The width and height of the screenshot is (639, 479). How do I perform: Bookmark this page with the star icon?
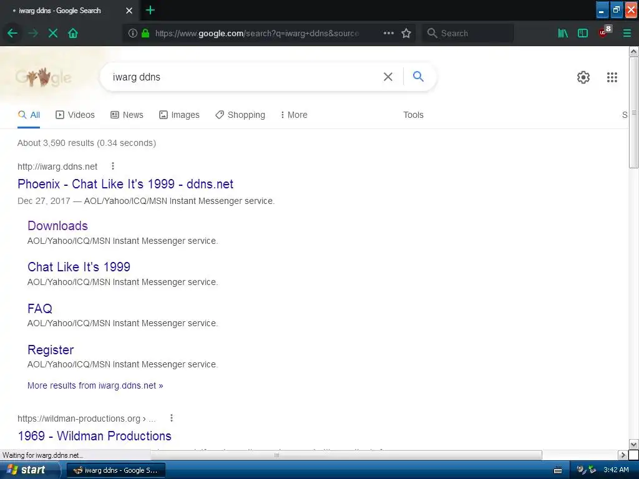[406, 33]
